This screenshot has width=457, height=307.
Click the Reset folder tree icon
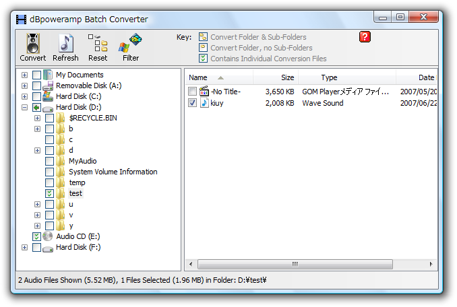tap(98, 42)
